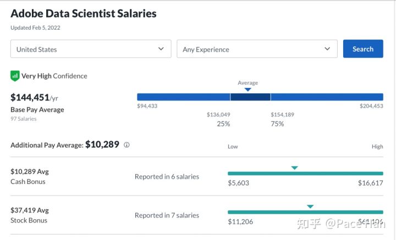Click the "$144,451/yr" base pay value

(34, 98)
